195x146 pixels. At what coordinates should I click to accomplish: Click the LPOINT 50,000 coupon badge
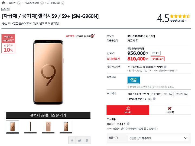click(134, 80)
